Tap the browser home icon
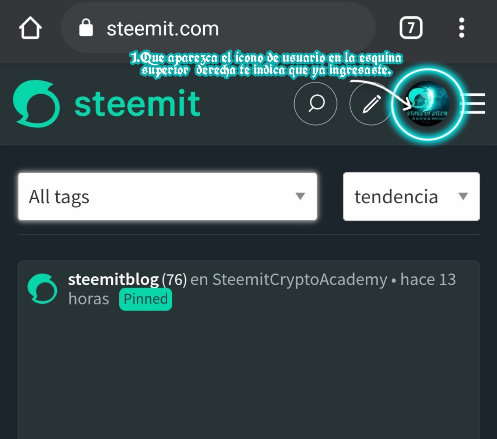The height and width of the screenshot is (439, 497). click(30, 28)
